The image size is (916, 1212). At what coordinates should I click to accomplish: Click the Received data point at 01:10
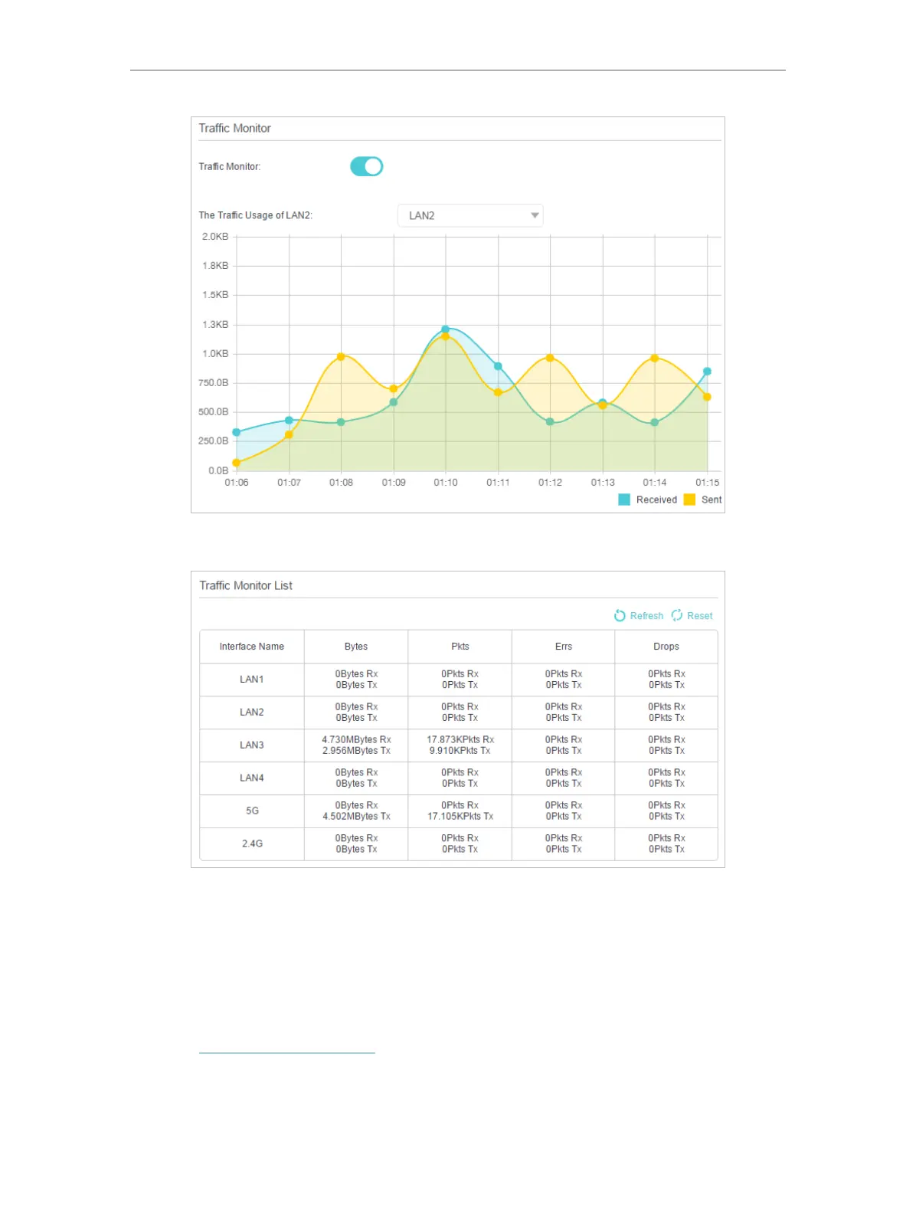tap(445, 329)
